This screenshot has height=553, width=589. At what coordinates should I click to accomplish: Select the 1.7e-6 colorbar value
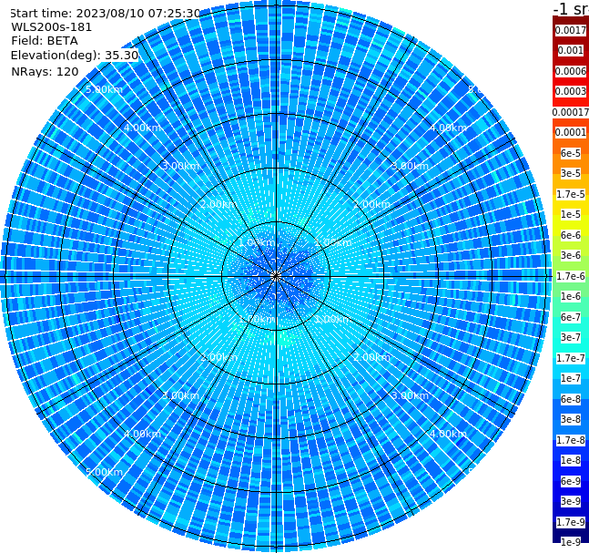click(571, 276)
